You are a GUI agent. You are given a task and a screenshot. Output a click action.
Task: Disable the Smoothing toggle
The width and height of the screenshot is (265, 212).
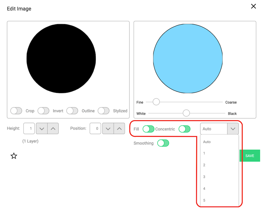pyautogui.click(x=163, y=143)
